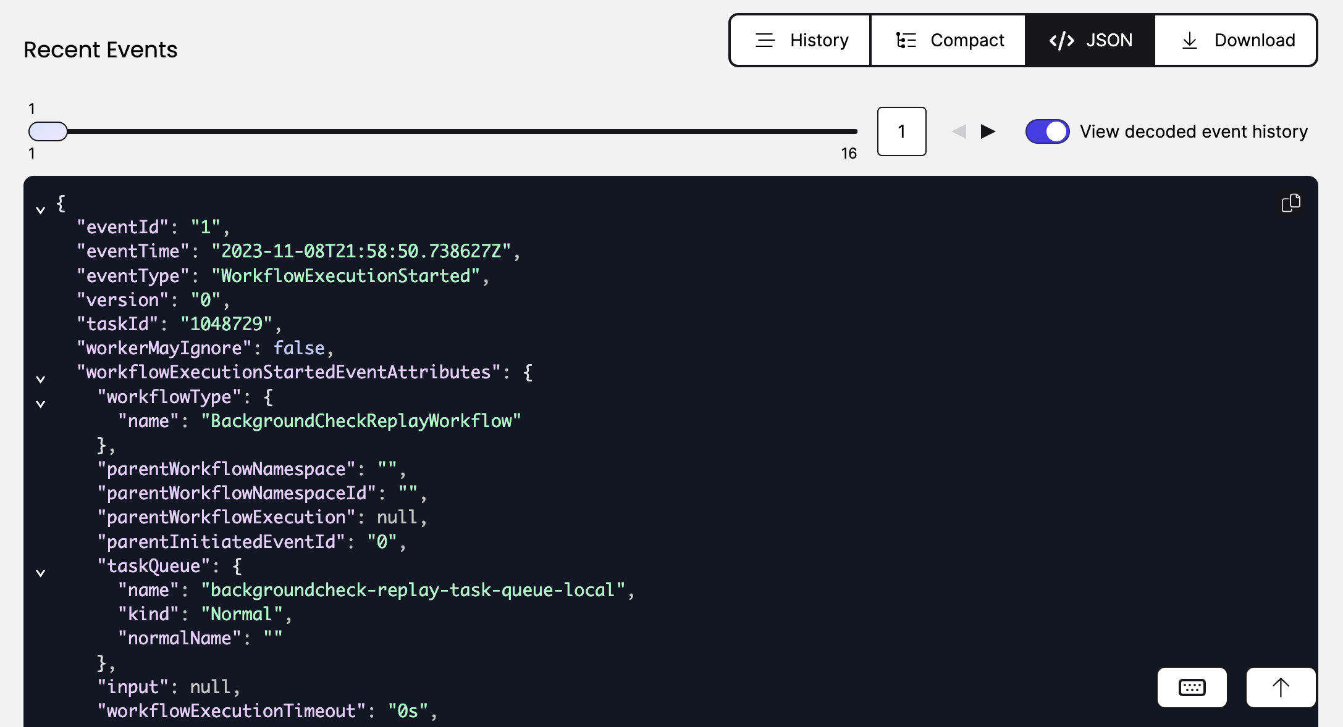Viewport: 1343px width, 727px height.
Task: Collapse the root JSON object
Action: pyautogui.click(x=41, y=210)
